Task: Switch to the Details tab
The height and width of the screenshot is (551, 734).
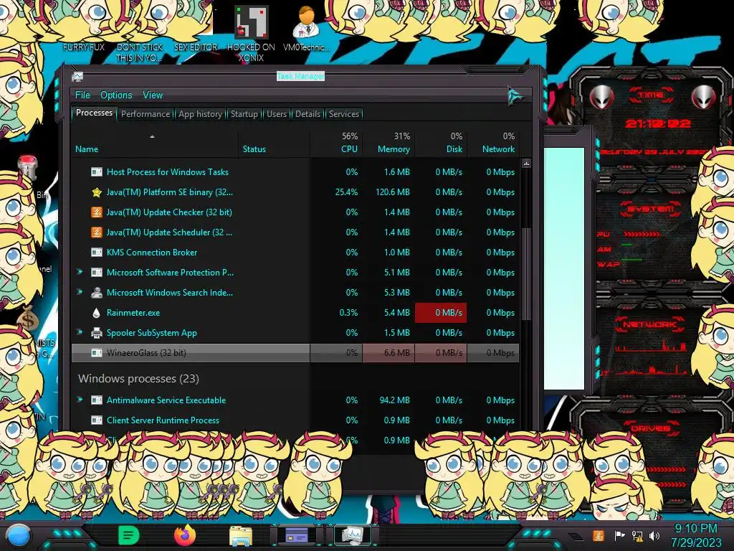Action: click(x=308, y=114)
